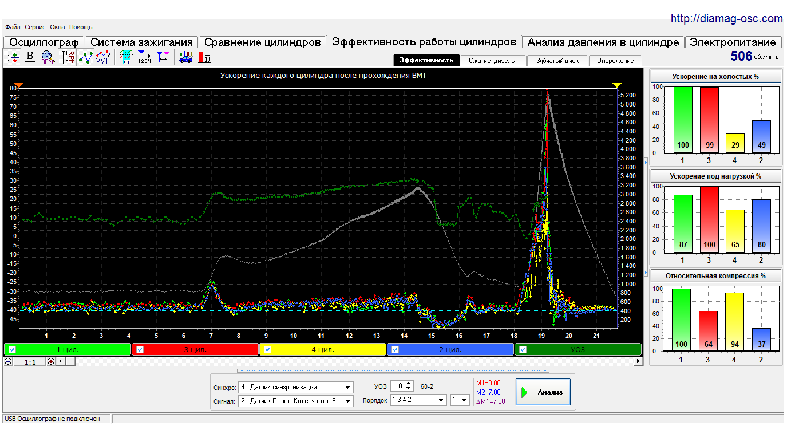Toggle the УОЗ trace checkbox
Image resolution: width=791 pixels, height=426 pixels.
pyautogui.click(x=523, y=349)
